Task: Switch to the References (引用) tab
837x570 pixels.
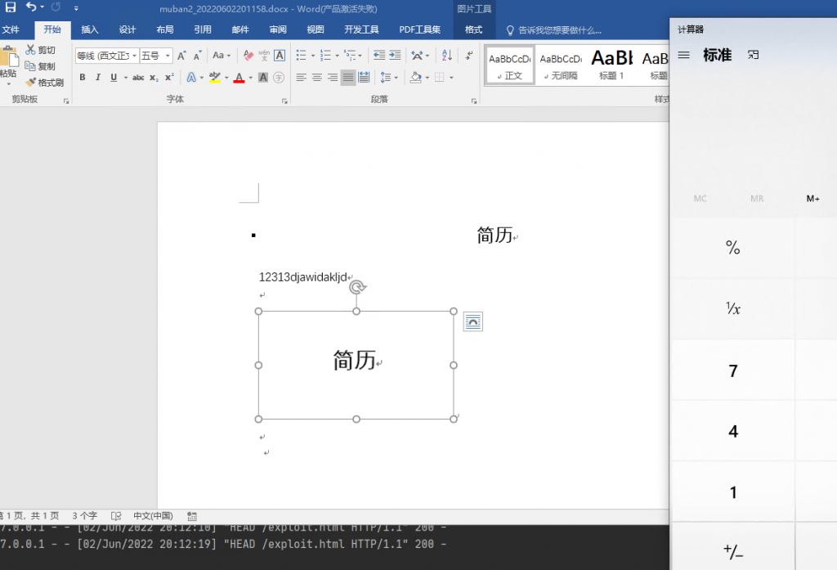Action: (203, 29)
